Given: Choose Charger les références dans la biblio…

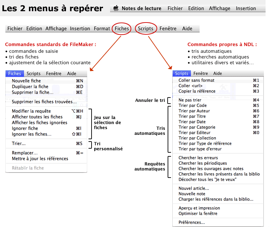Looking at the screenshot, I should tap(218, 199).
